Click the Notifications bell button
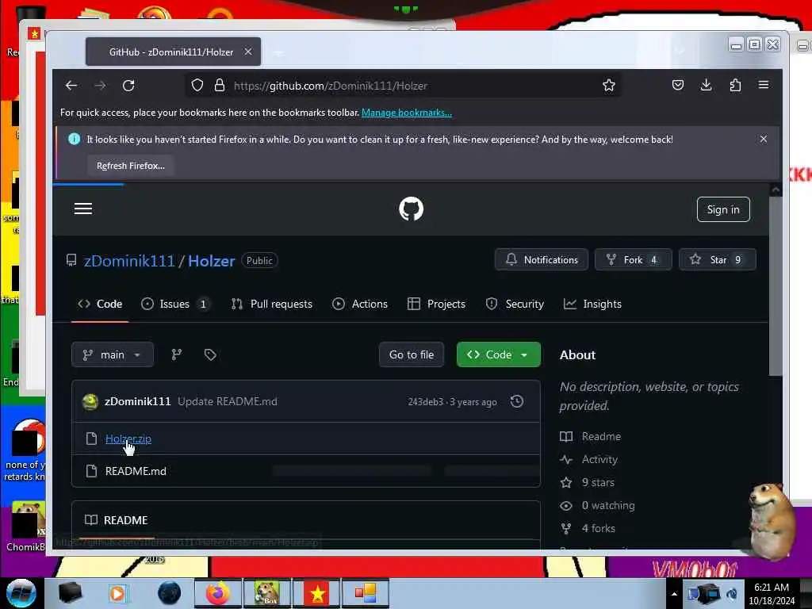 (541, 259)
